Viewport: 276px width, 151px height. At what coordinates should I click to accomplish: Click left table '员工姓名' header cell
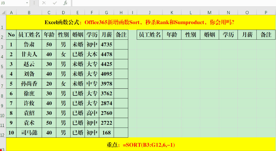[x=29, y=35]
